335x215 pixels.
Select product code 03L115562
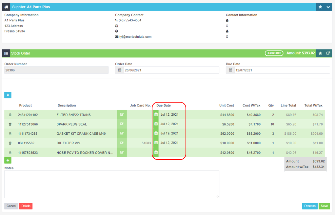click(26, 143)
